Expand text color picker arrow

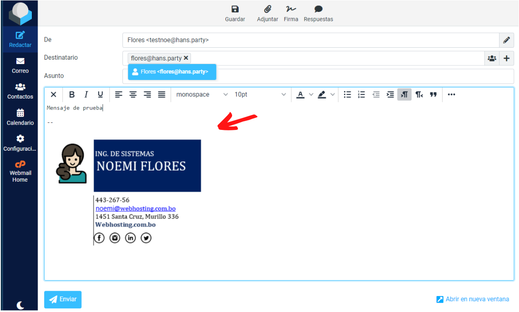(311, 95)
